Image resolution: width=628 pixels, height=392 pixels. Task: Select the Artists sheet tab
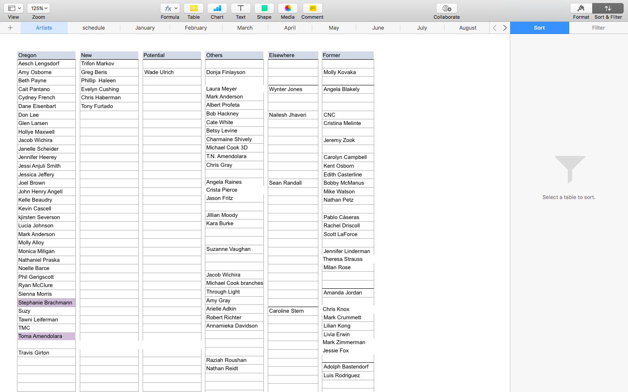point(44,28)
